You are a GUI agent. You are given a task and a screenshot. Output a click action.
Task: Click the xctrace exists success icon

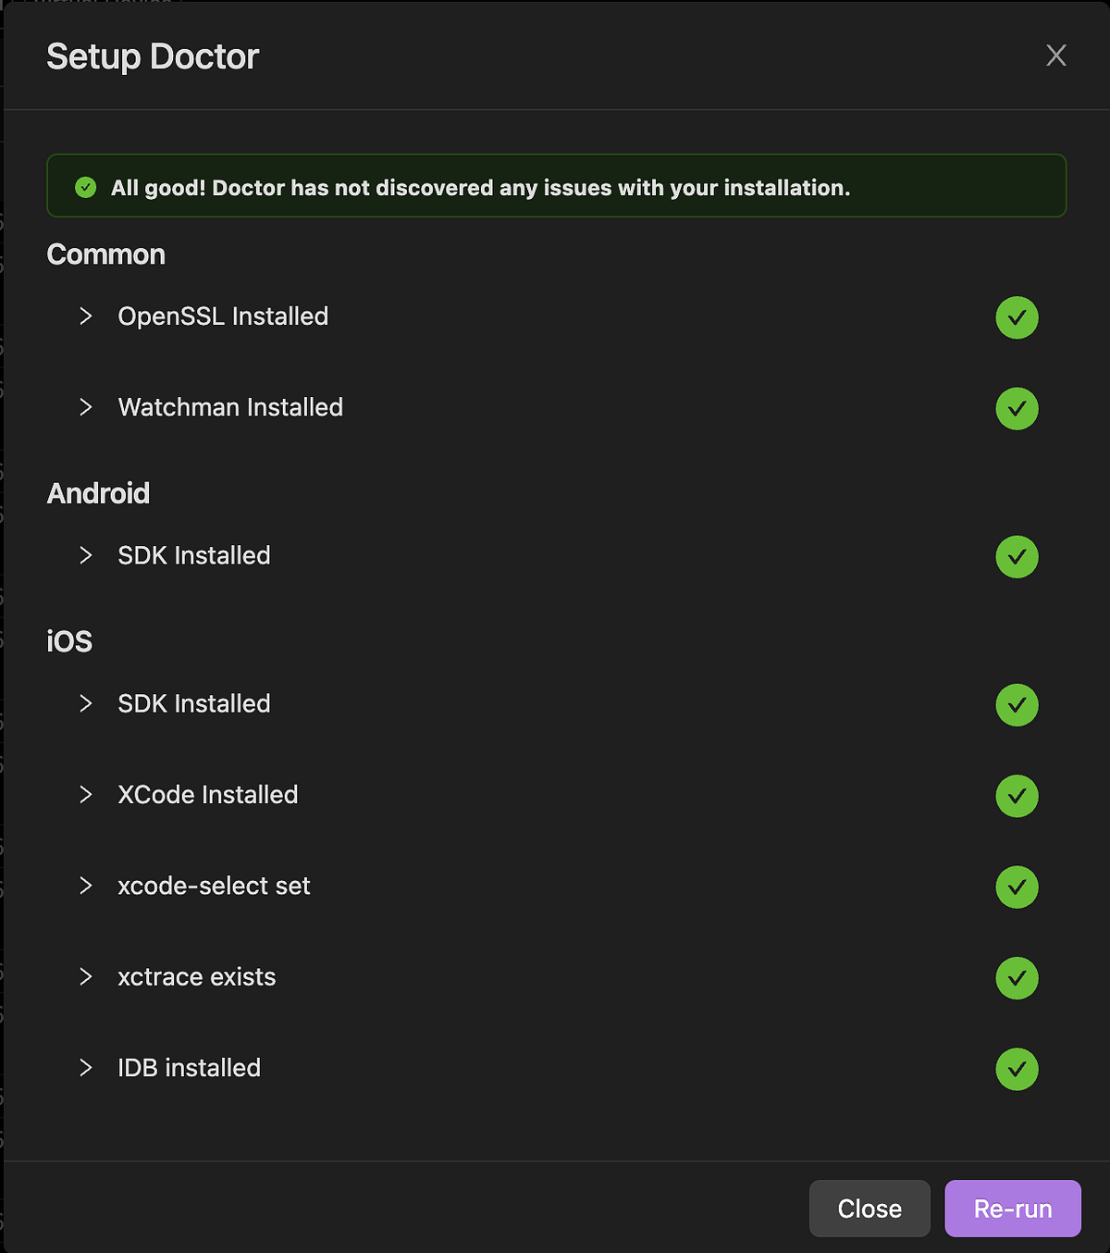[x=1017, y=978]
